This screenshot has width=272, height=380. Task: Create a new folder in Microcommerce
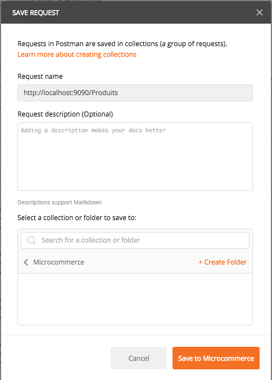pyautogui.click(x=223, y=262)
